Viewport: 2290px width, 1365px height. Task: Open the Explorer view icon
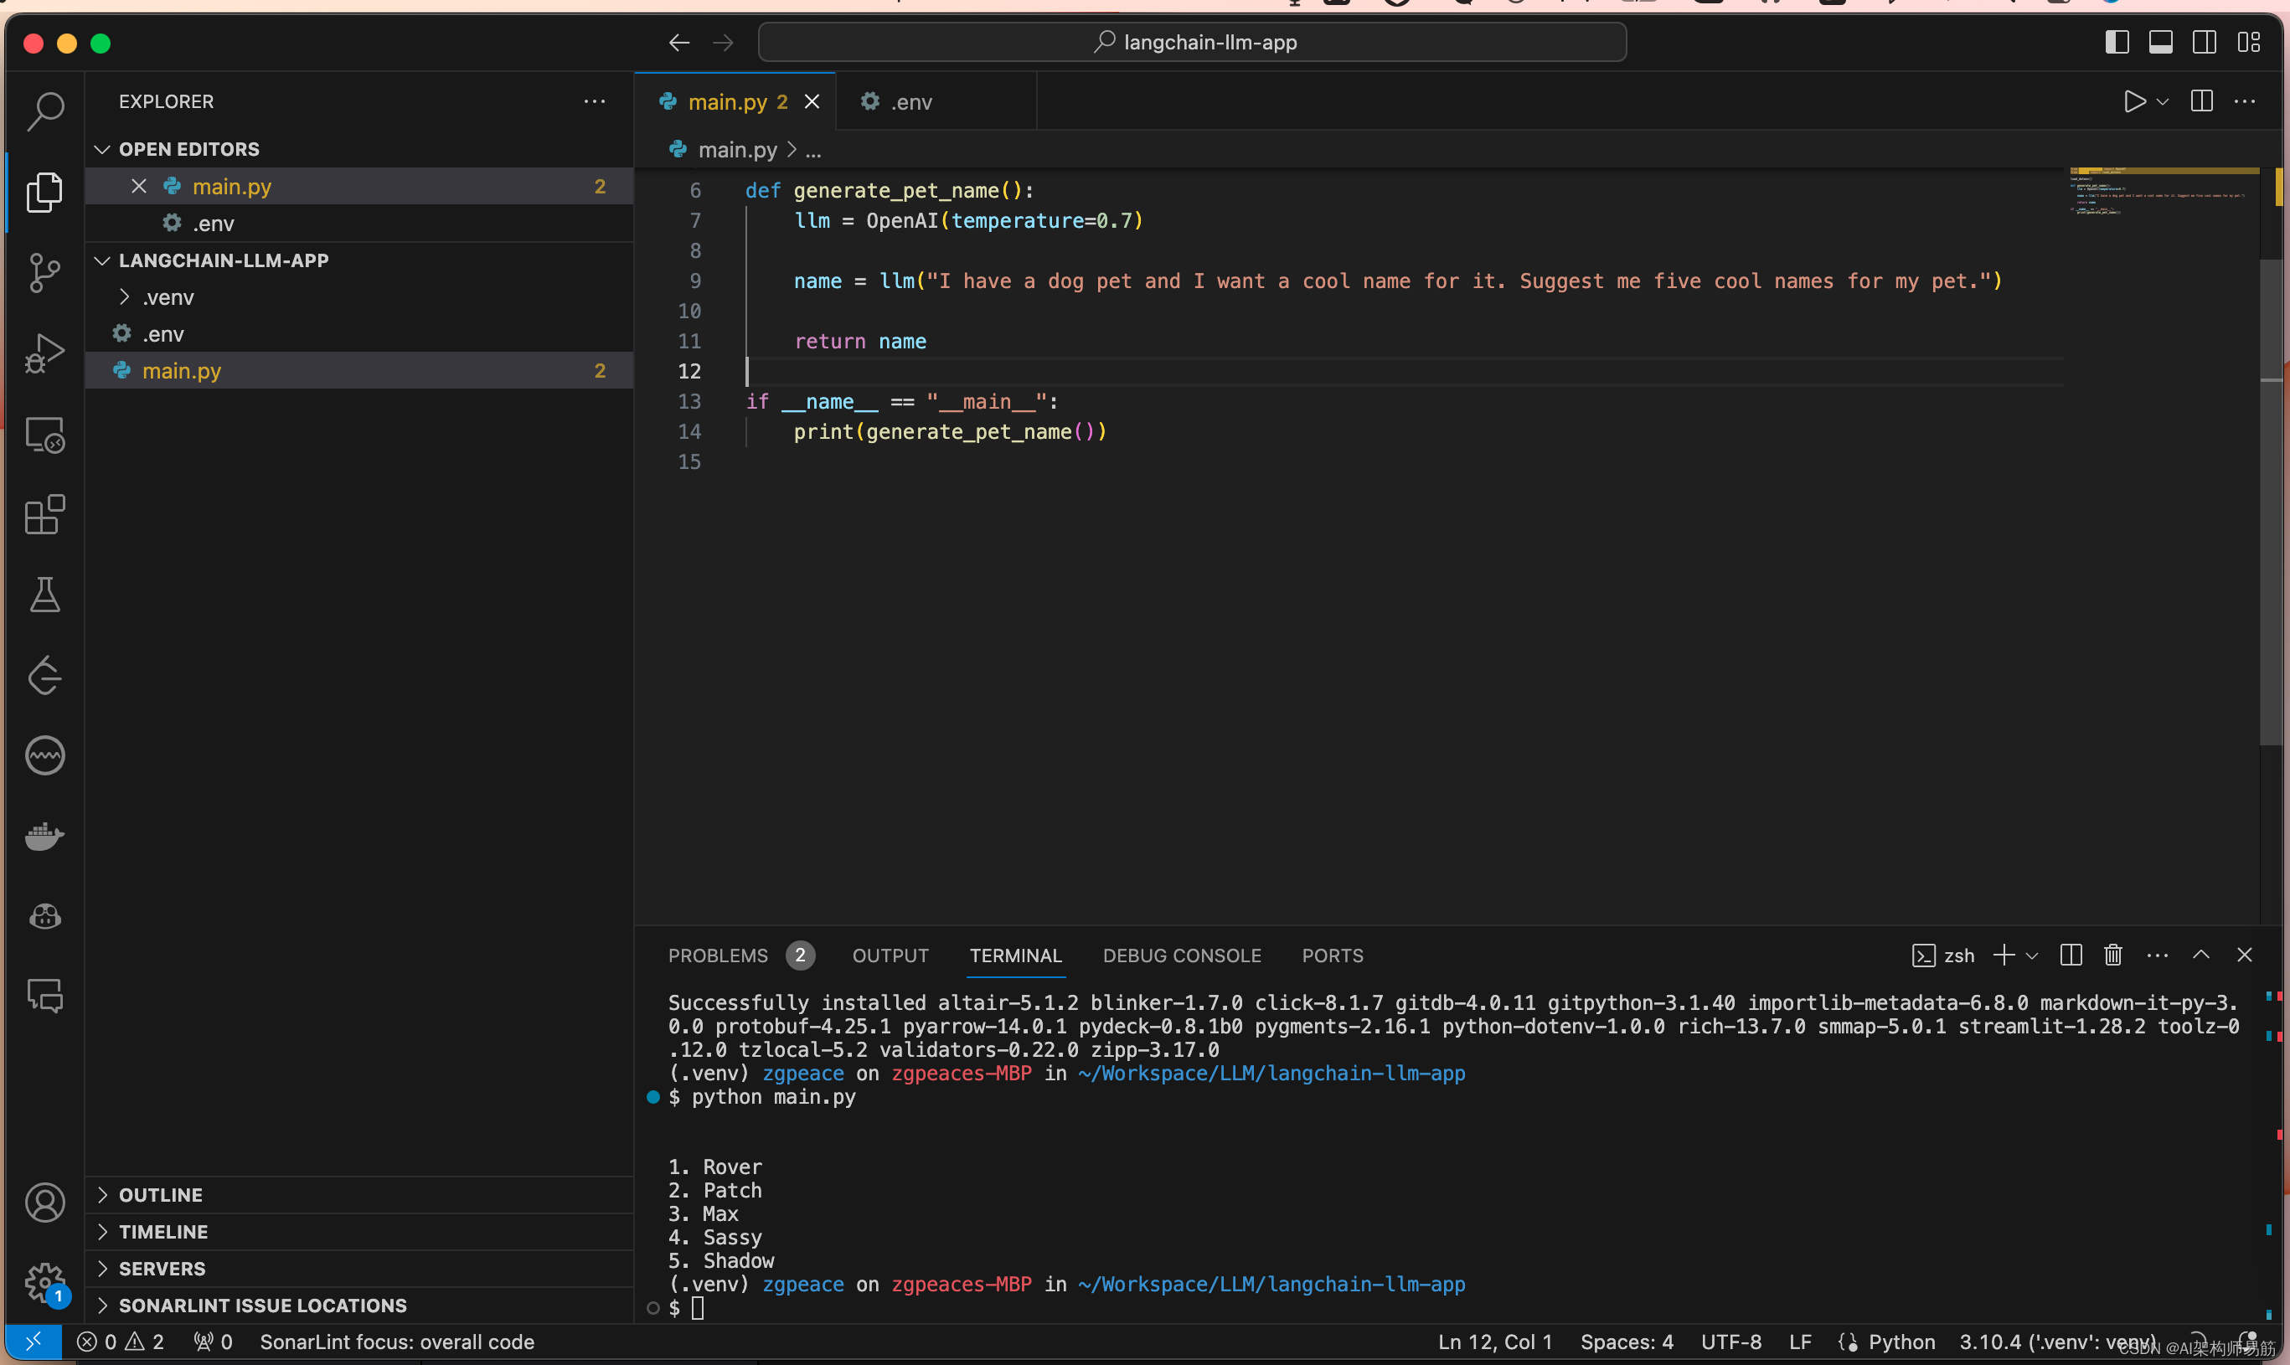(45, 191)
